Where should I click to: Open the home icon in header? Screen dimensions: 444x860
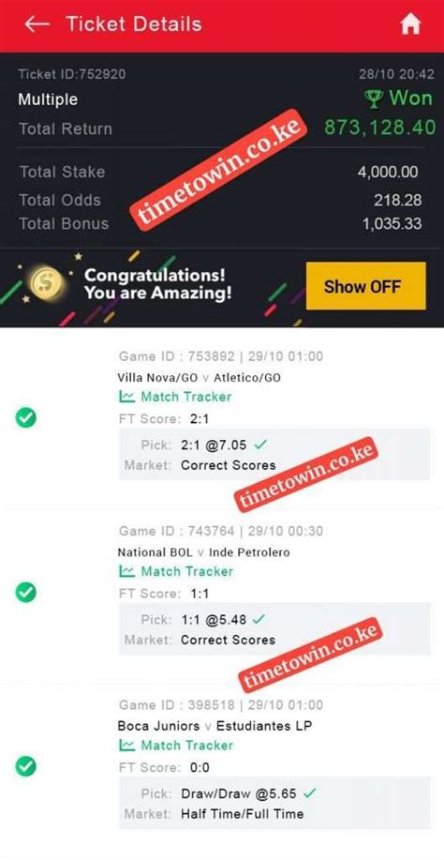point(410,24)
